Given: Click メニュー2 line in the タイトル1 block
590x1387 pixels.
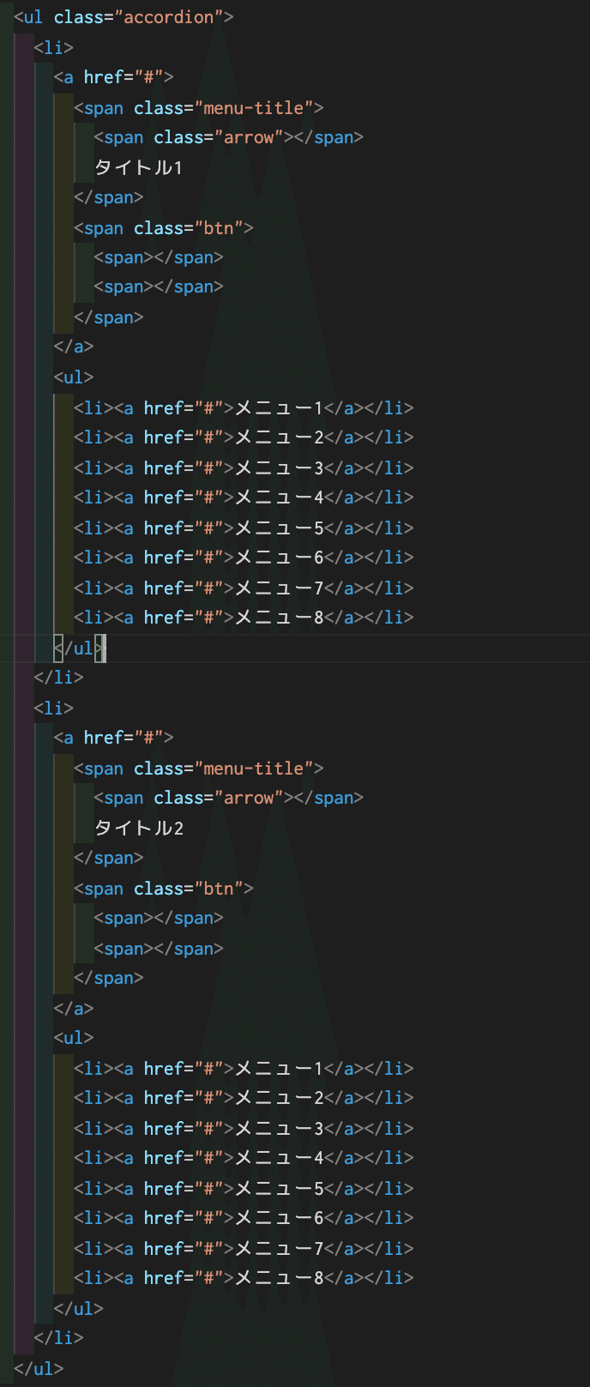Looking at the screenshot, I should pos(244,437).
